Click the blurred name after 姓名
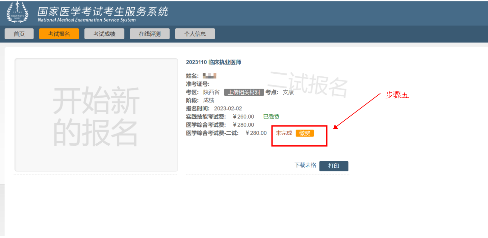Image resolution: width=488 pixels, height=238 pixels. [211, 76]
